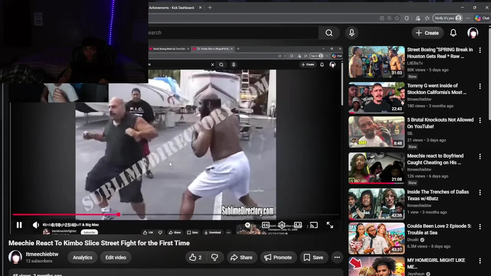Open Street Boxing SPRING Break video thumbnail
Image resolution: width=491 pixels, height=276 pixels.
click(376, 62)
